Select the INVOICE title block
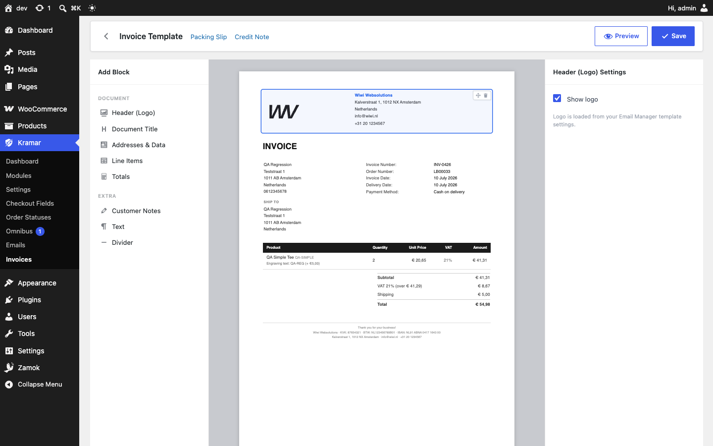Image resolution: width=713 pixels, height=446 pixels. [x=280, y=146]
